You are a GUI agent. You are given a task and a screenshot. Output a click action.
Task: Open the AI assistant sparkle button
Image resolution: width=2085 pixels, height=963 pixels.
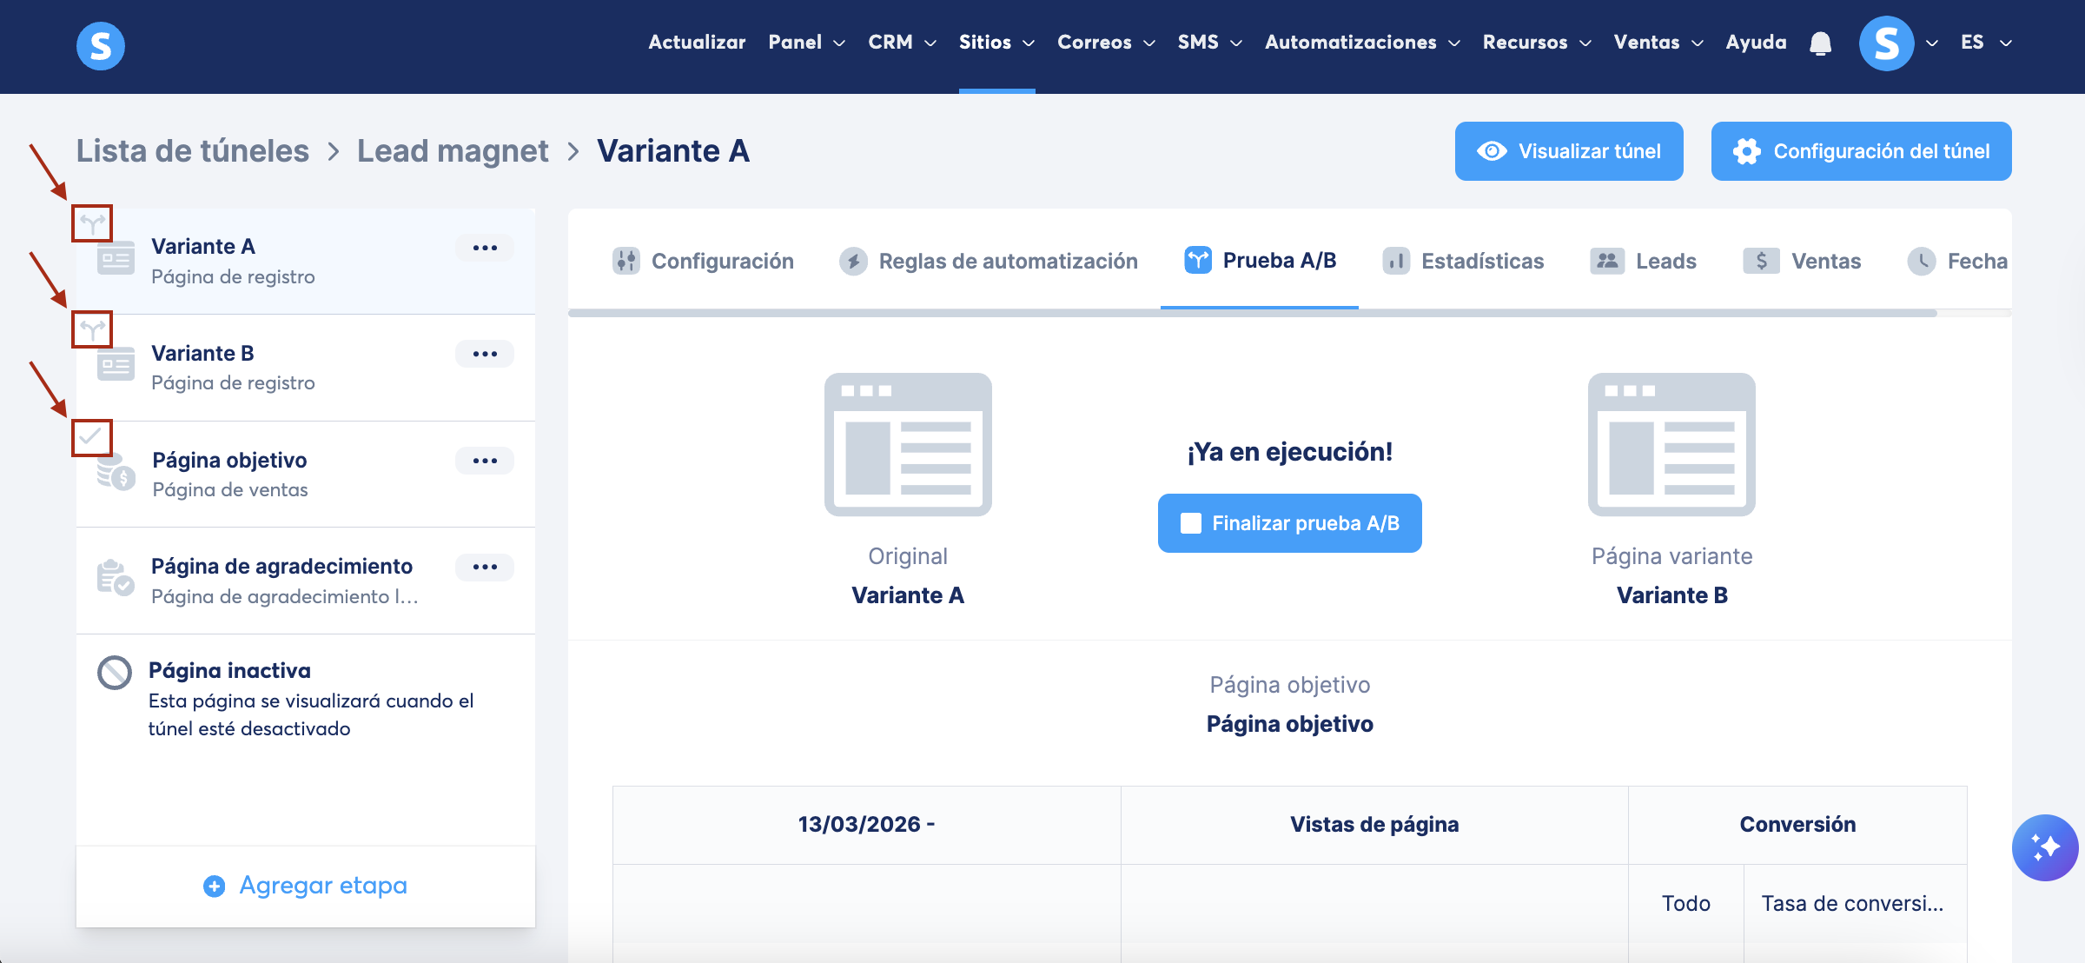click(x=2044, y=847)
